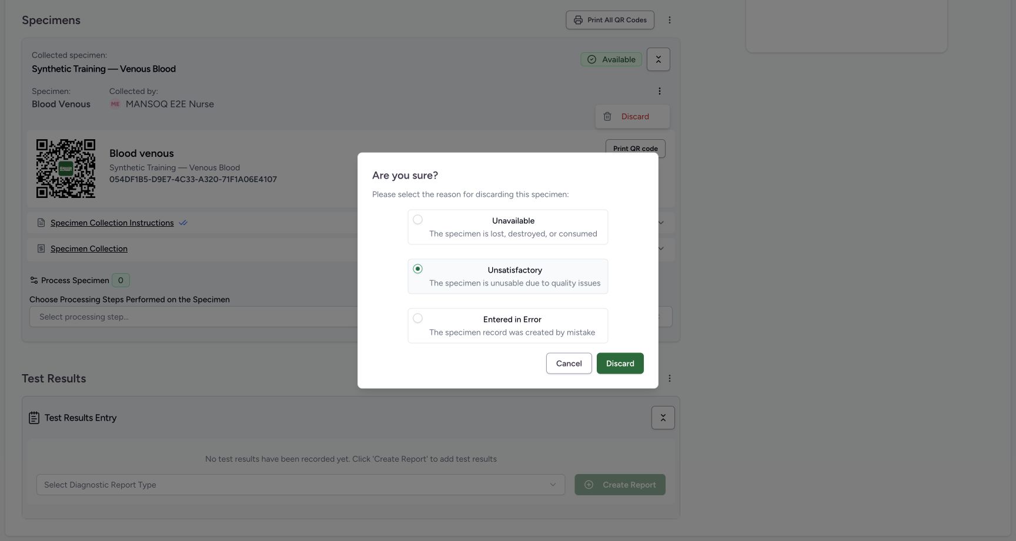Click Print All QR Codes button
The width and height of the screenshot is (1016, 541).
pyautogui.click(x=610, y=20)
